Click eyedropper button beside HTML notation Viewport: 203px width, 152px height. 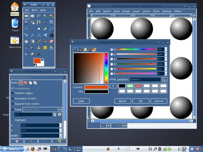coord(165,80)
